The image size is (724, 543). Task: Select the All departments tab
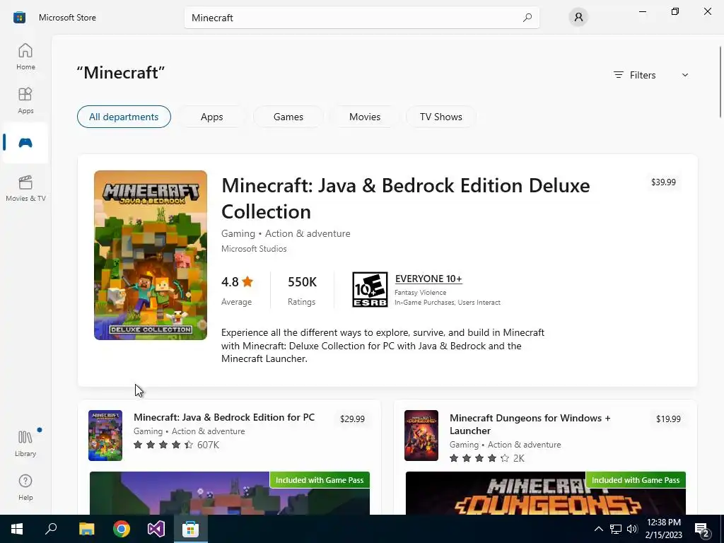pos(124,117)
